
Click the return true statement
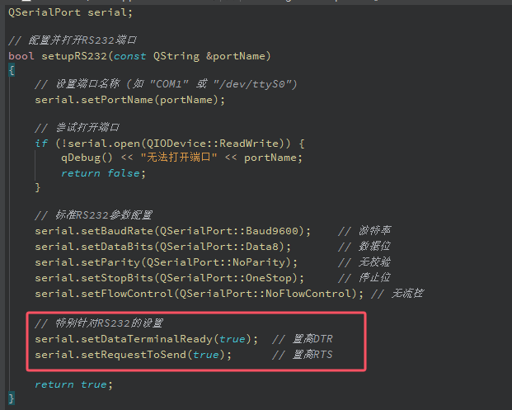click(x=73, y=384)
